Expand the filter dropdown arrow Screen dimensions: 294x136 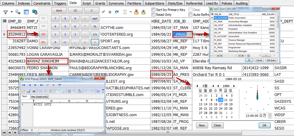[12, 12]
